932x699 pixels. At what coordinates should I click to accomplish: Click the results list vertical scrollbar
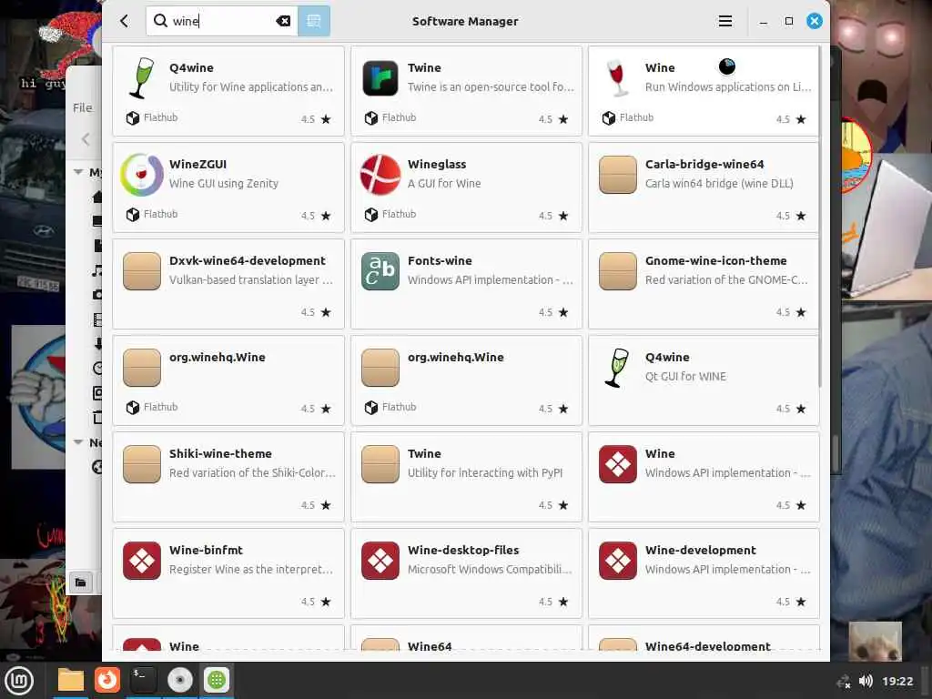pos(820,217)
